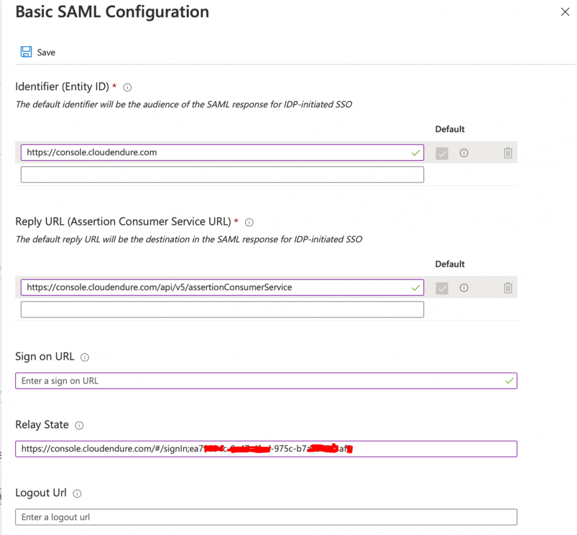
Task: Open info tooltip for Identifier (Entity ID)
Action: pyautogui.click(x=127, y=87)
